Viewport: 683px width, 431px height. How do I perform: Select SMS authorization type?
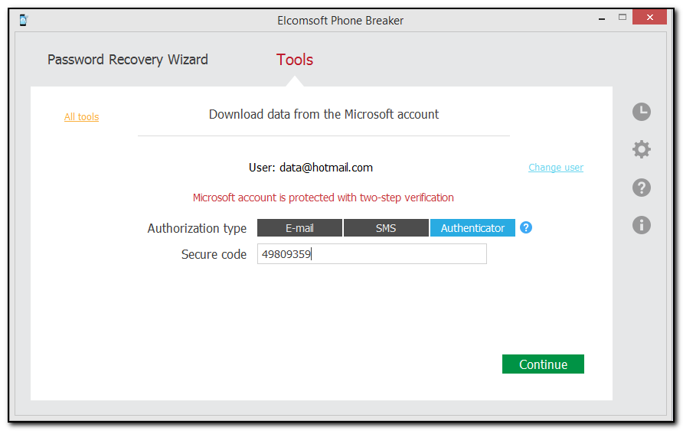pos(386,227)
